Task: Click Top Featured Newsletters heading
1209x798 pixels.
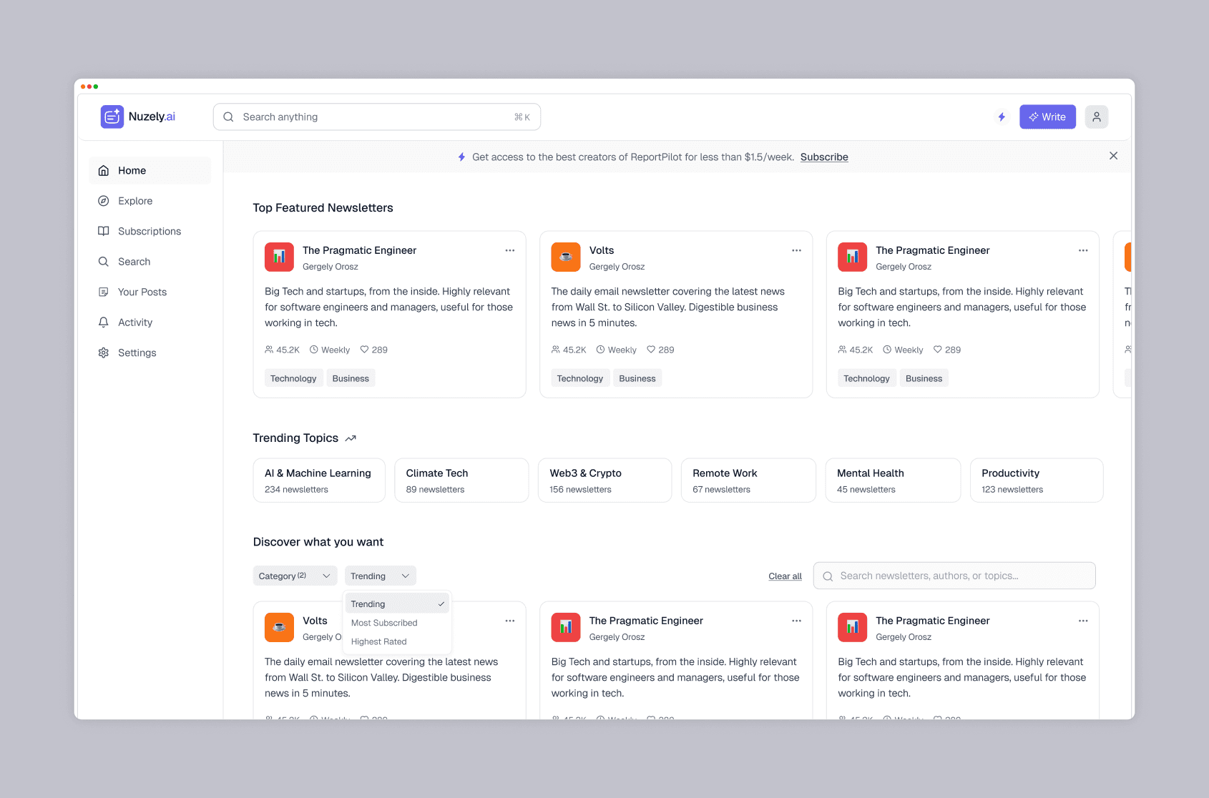Action: pyautogui.click(x=323, y=208)
